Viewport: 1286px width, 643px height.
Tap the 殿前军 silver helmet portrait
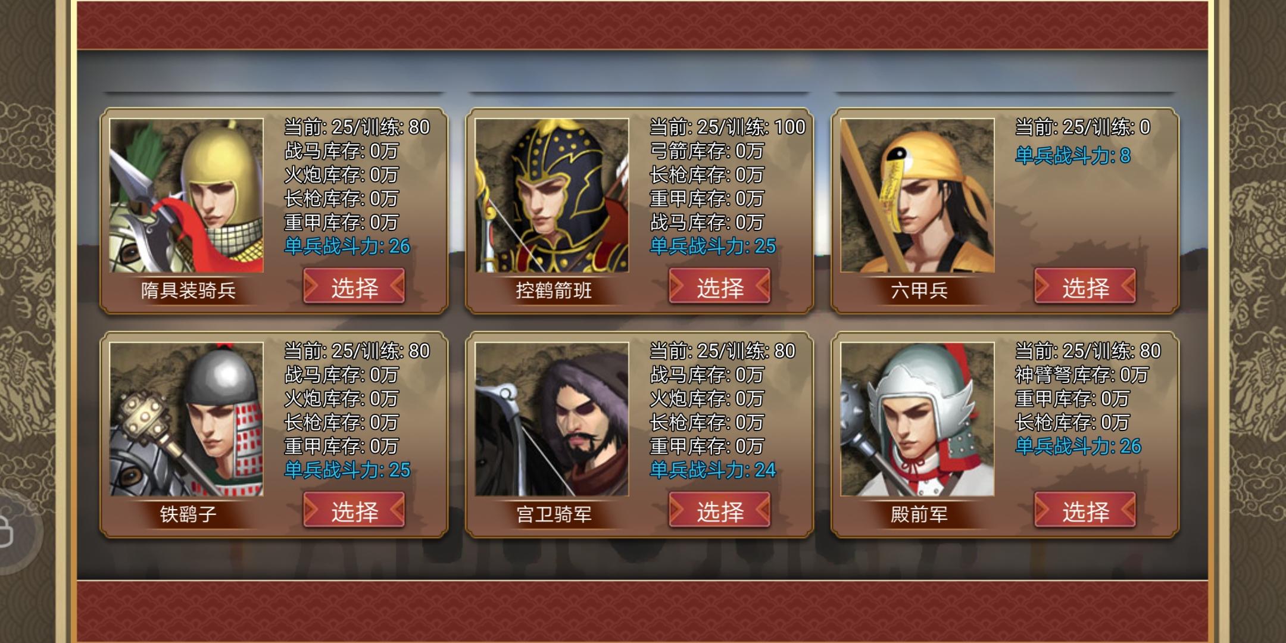917,419
